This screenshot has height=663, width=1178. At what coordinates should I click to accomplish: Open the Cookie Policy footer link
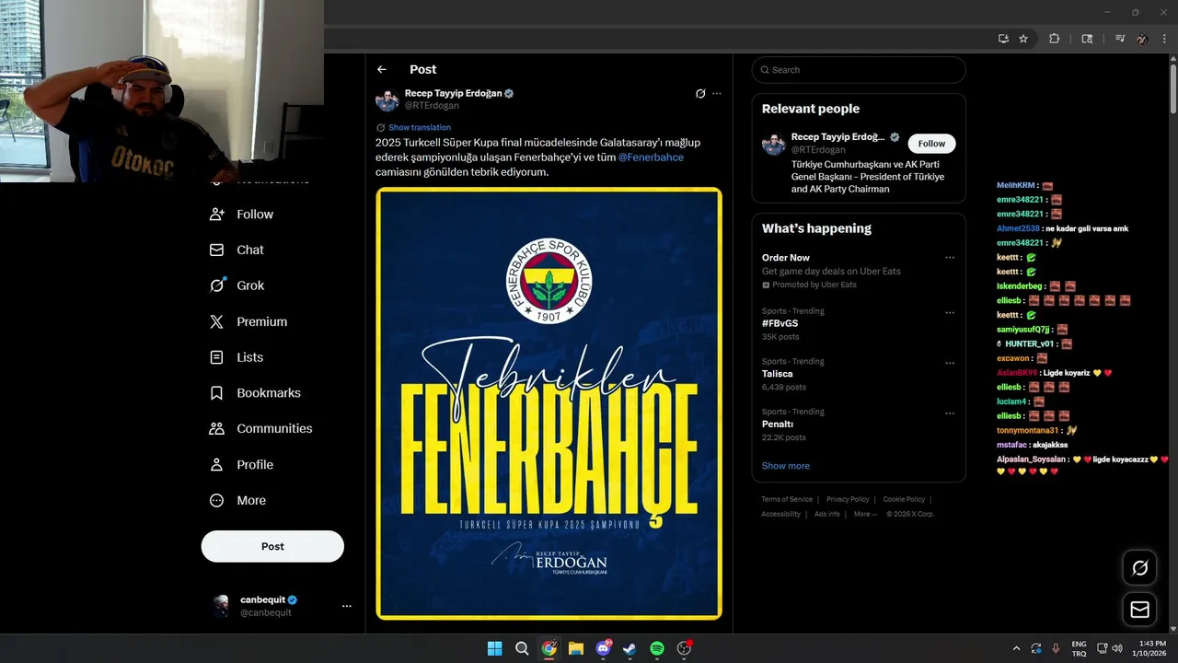[x=904, y=499]
